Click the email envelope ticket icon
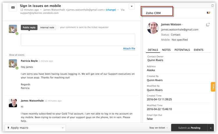218x134 pixels. click(13, 7)
